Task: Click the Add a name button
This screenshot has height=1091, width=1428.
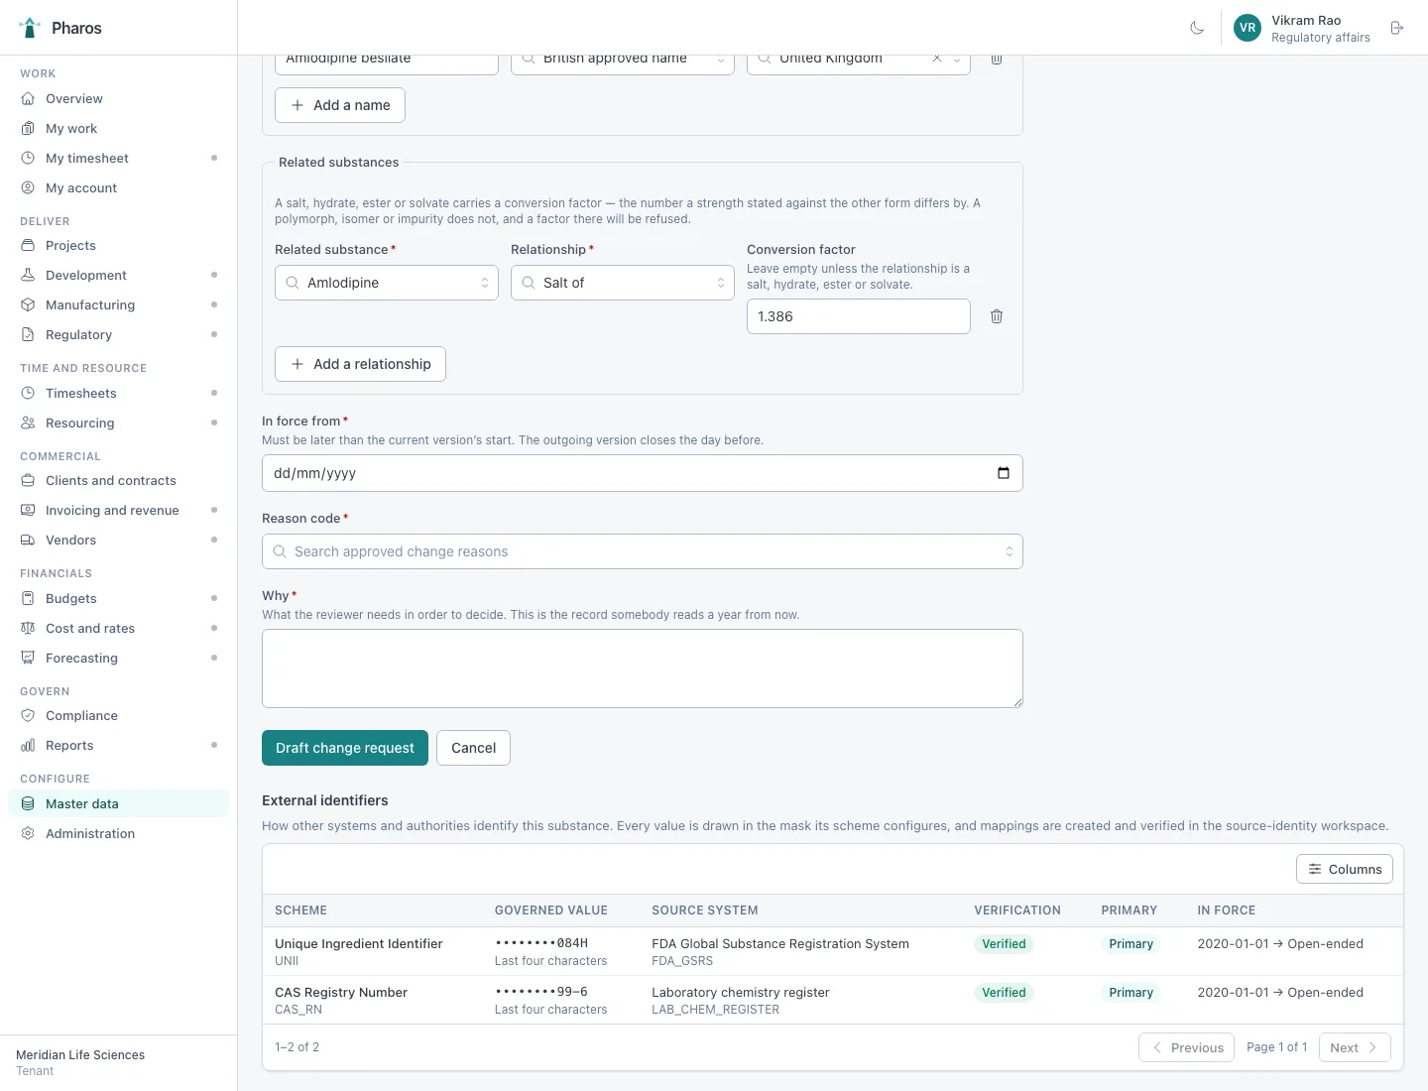Action: (340, 105)
